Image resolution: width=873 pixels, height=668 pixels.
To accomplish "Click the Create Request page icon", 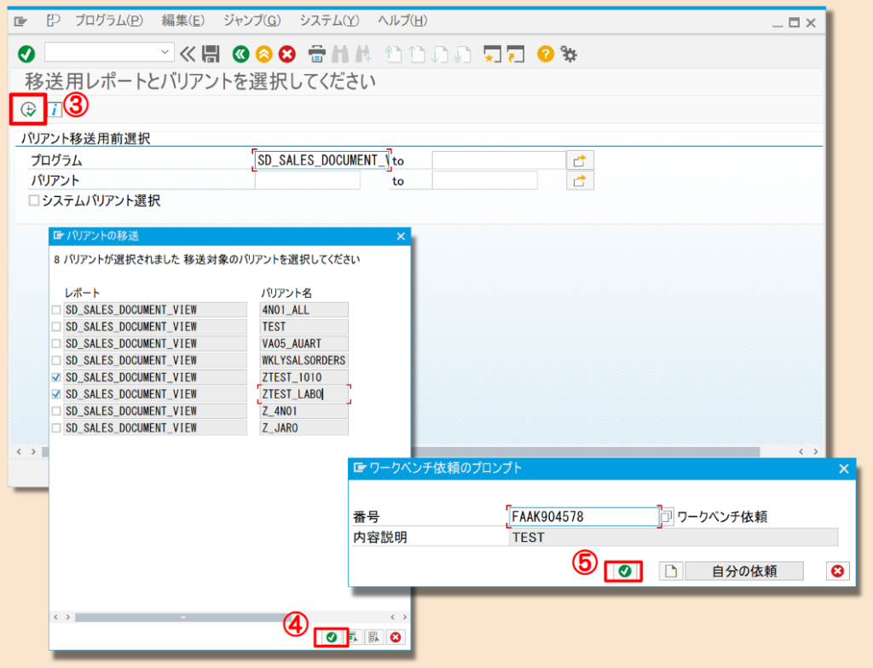I will (x=671, y=571).
